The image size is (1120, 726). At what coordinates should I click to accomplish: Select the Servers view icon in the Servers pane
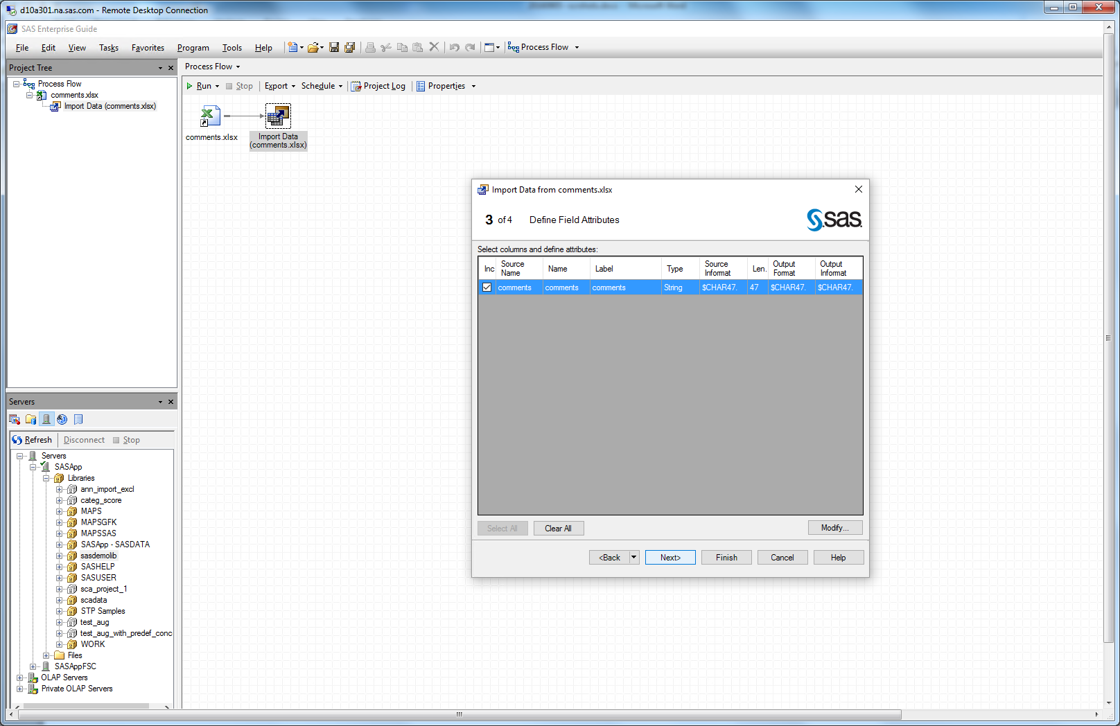(46, 419)
